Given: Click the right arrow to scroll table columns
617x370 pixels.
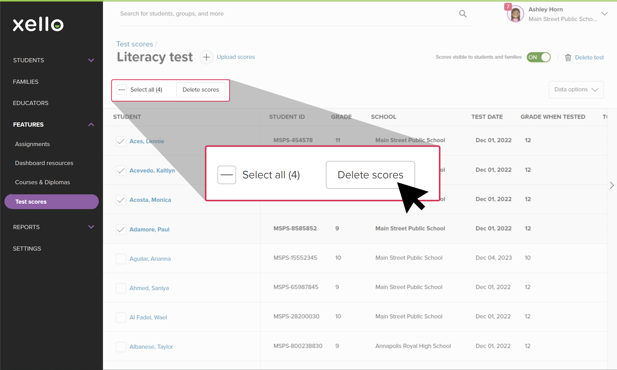Looking at the screenshot, I should coord(612,185).
